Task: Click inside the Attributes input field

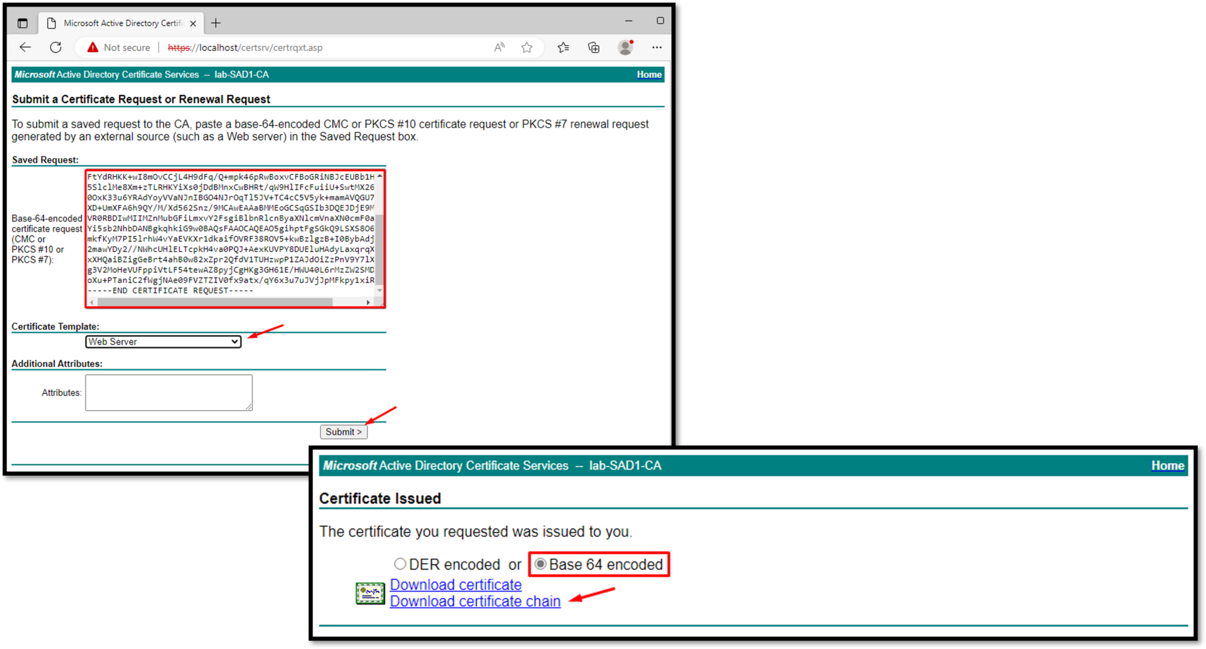Action: point(168,392)
